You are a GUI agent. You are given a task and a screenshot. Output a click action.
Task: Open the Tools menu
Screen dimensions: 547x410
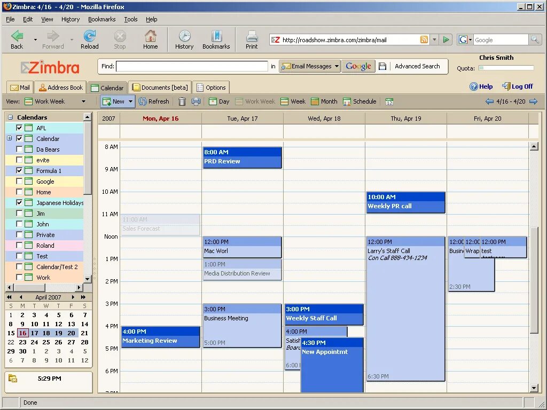click(x=131, y=20)
